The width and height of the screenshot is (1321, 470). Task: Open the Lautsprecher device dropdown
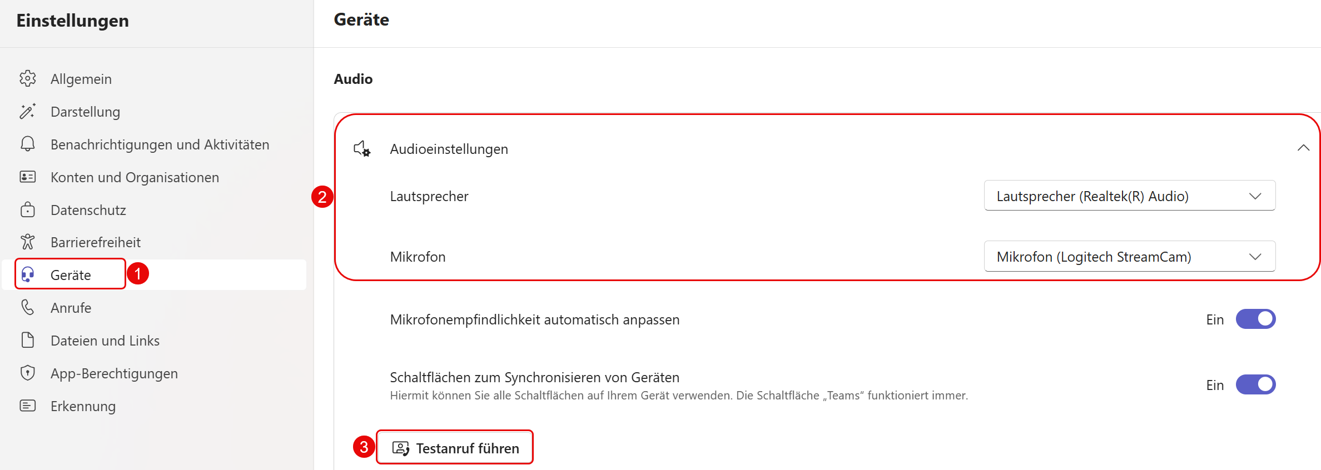click(x=1129, y=196)
